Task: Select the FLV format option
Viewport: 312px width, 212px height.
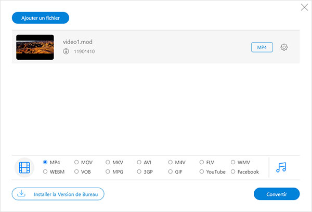Action: 202,162
